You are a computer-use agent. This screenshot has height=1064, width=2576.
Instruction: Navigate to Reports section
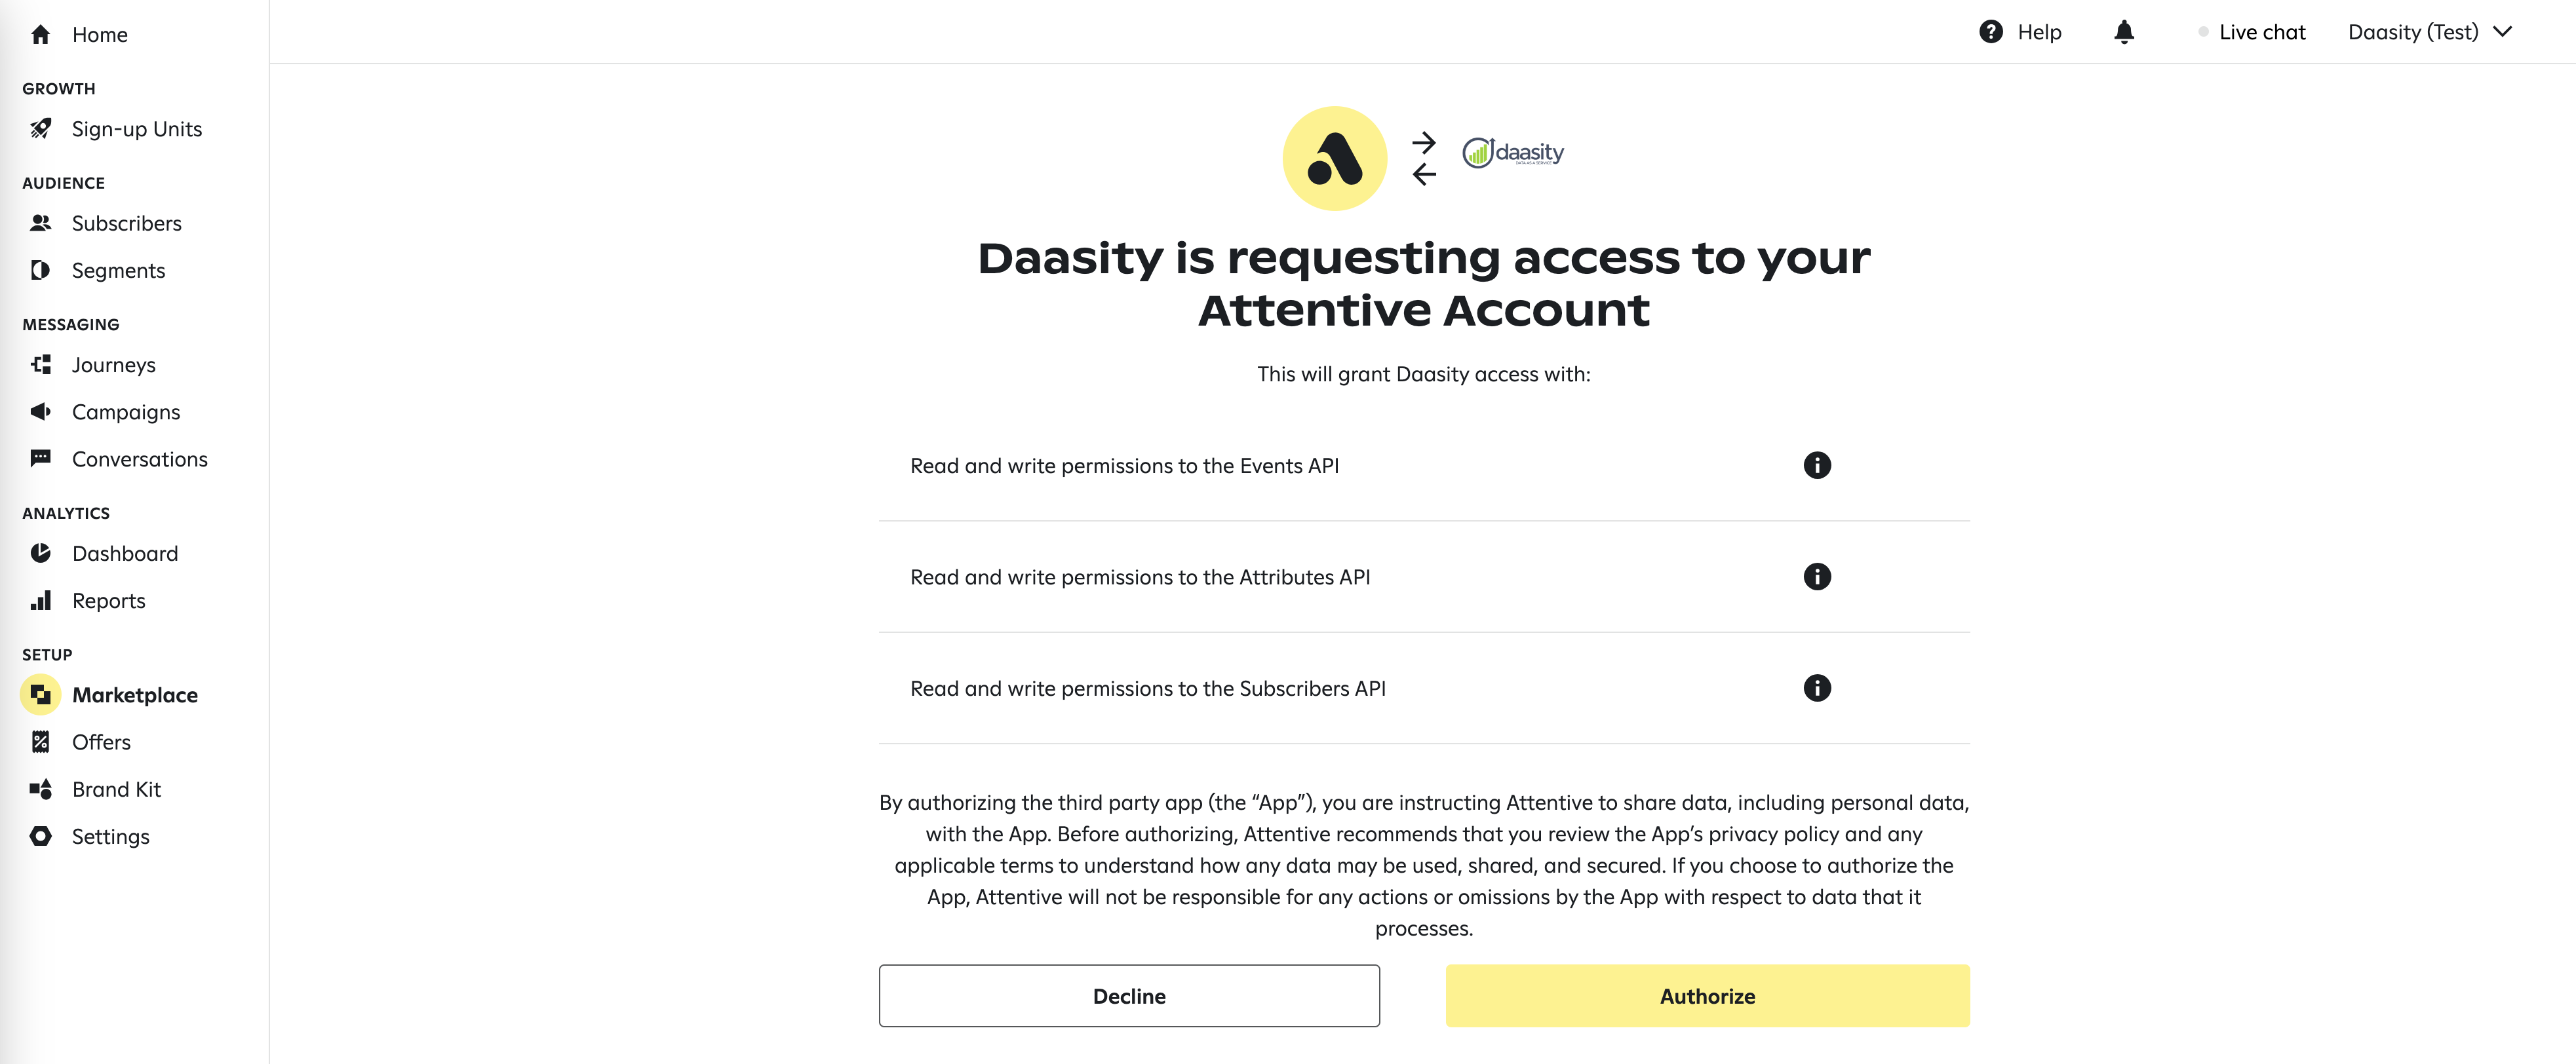[108, 601]
